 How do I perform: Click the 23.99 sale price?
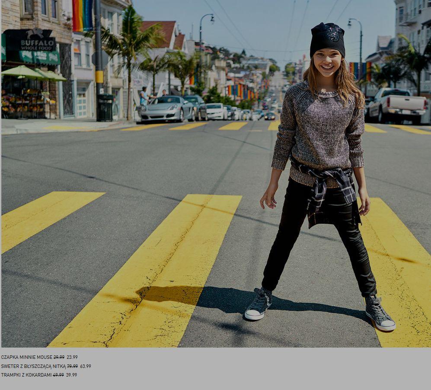pyautogui.click(x=72, y=358)
